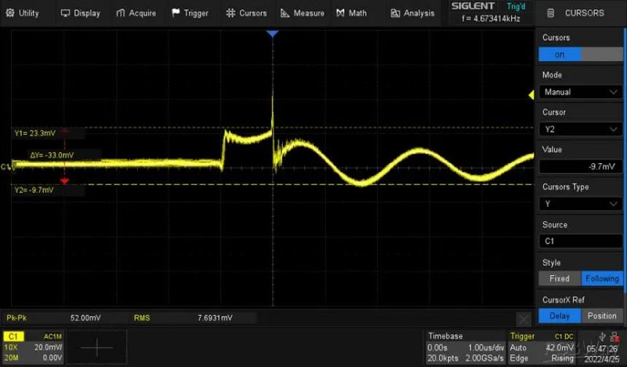The height and width of the screenshot is (367, 627).
Task: Click the blue trigger position marker
Action: tap(272, 34)
